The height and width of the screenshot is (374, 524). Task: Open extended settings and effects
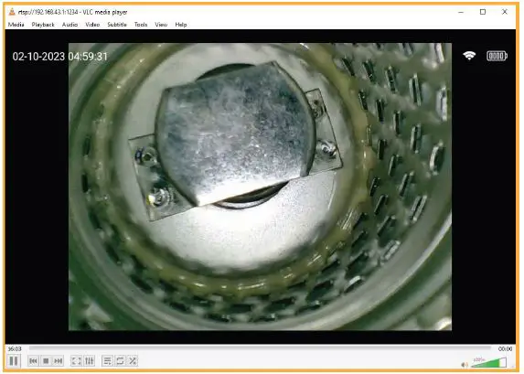click(x=90, y=361)
